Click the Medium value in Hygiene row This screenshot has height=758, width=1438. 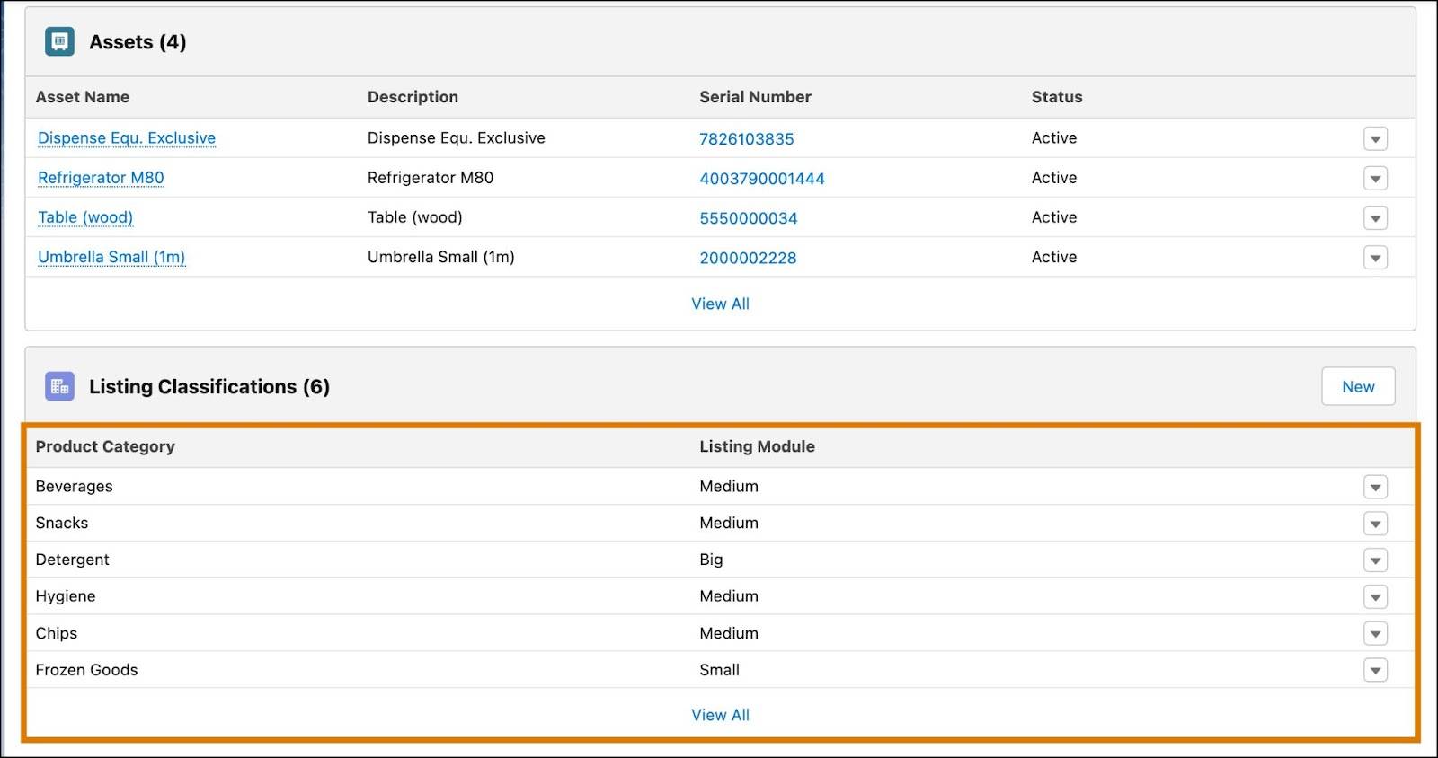pos(729,596)
